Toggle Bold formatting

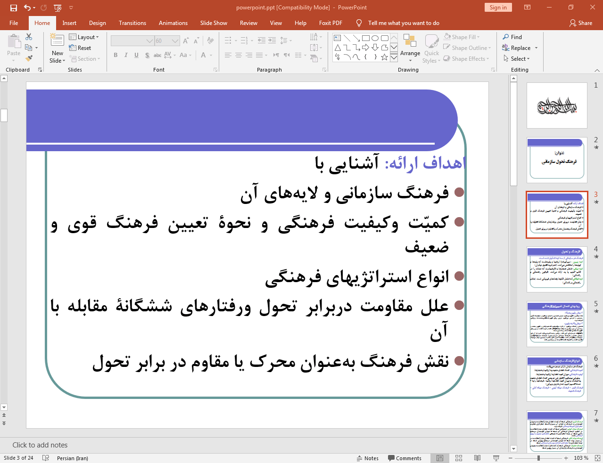point(116,55)
